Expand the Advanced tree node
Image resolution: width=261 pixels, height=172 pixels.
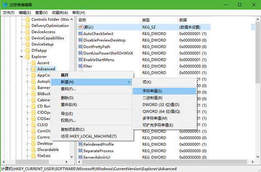(x=27, y=69)
